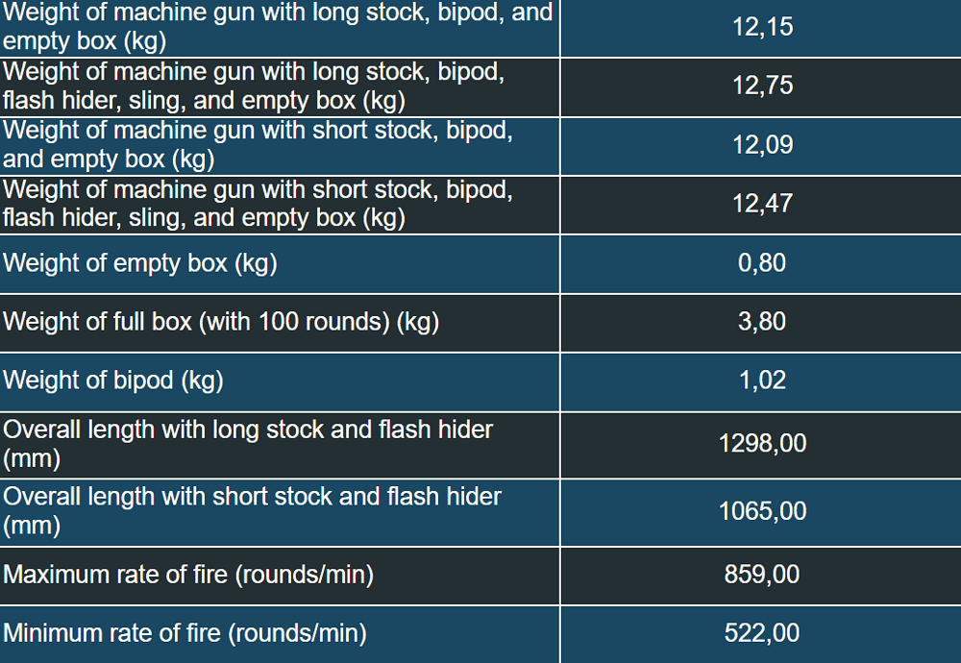The image size is (961, 663).
Task: Select the 1065,00 length value
Action: click(x=762, y=511)
